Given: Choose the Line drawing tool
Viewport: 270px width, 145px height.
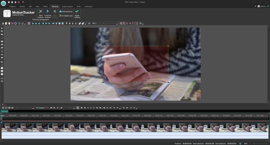Looking at the screenshot, I should [2, 38].
